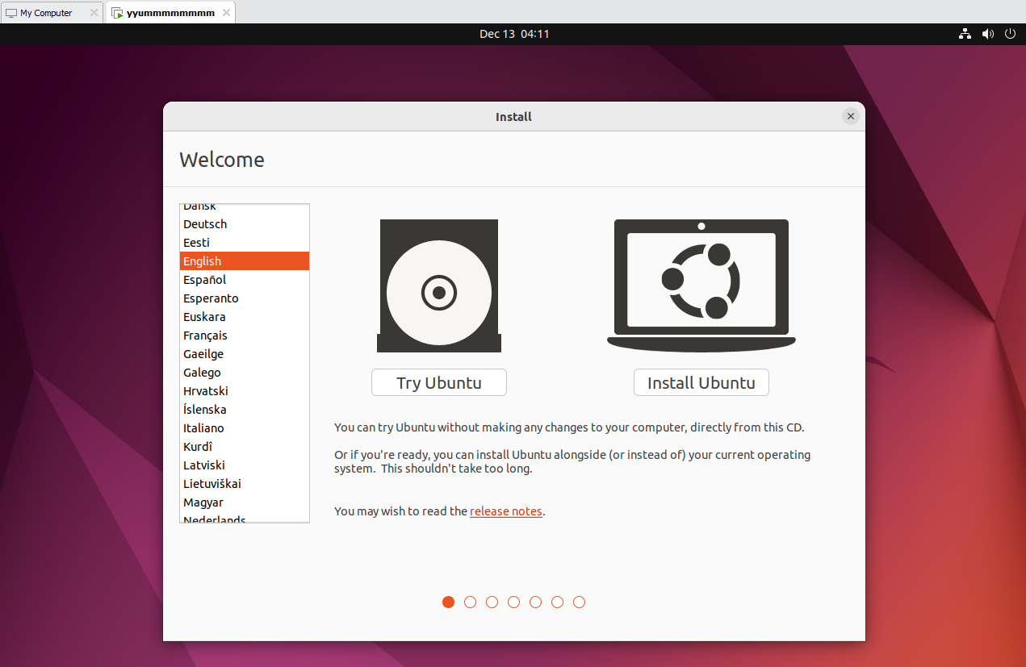Select Latviski in the language list

coord(245,465)
